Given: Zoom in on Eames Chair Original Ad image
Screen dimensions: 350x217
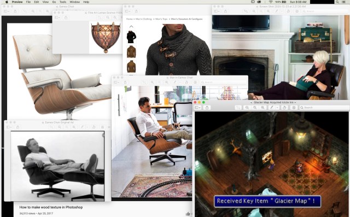Looking at the screenshot, I should pos(74,127).
